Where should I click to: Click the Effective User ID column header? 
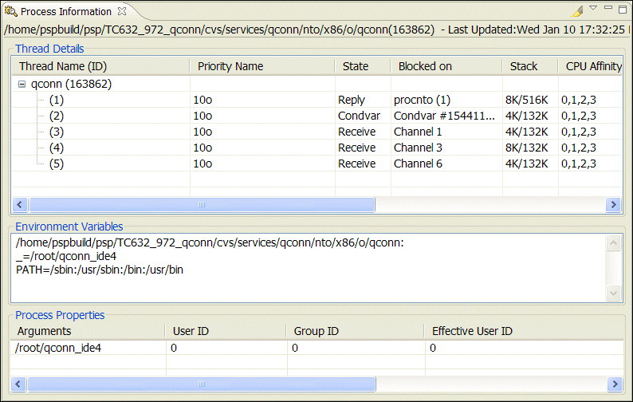point(472,331)
